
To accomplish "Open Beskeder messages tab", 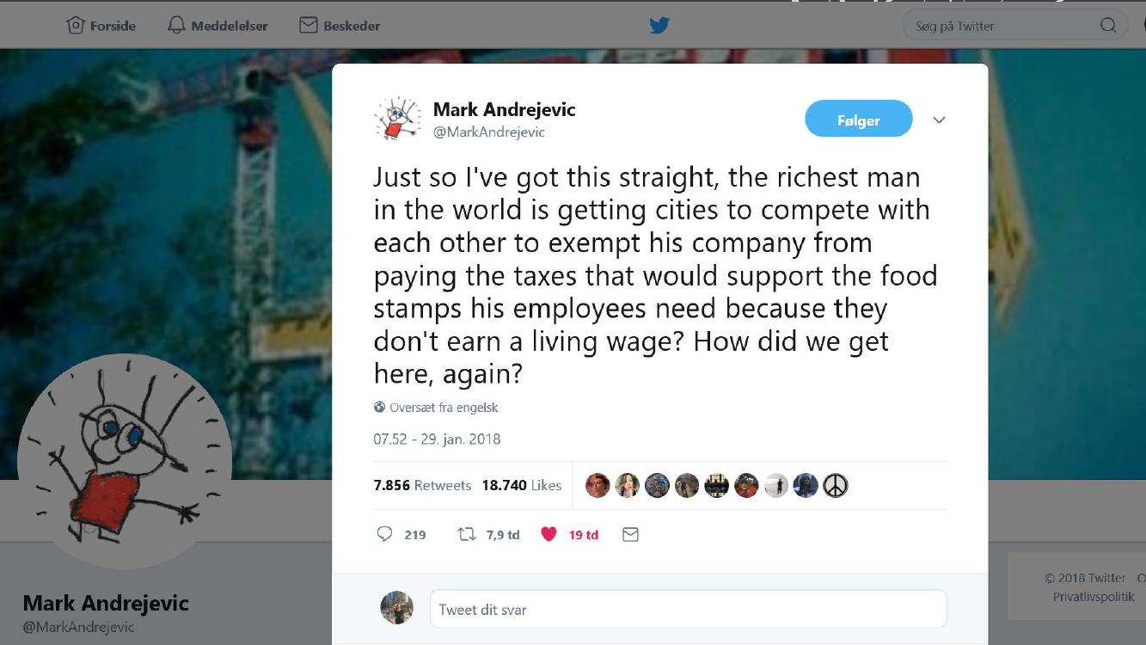I will pos(340,26).
